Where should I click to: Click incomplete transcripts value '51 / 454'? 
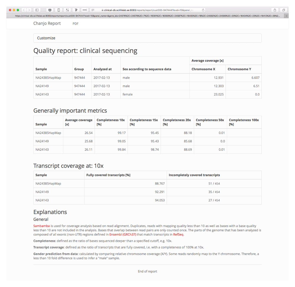(214, 183)
